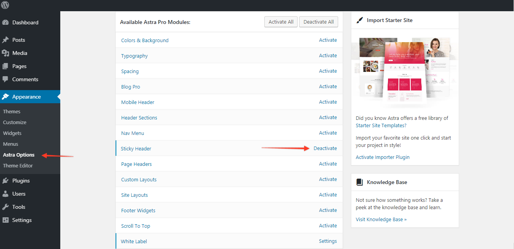This screenshot has height=249, width=514.
Task: Activate the Custom Layouts module
Action: point(328,179)
